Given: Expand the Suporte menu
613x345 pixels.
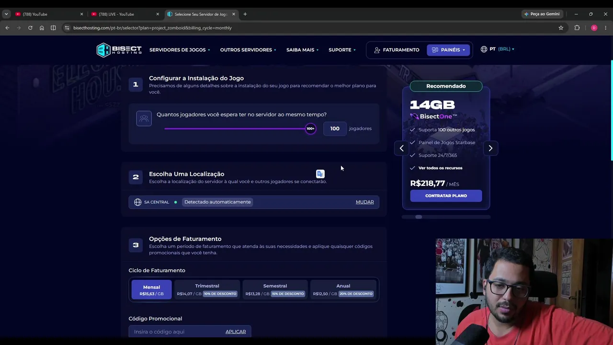Looking at the screenshot, I should coord(342,50).
